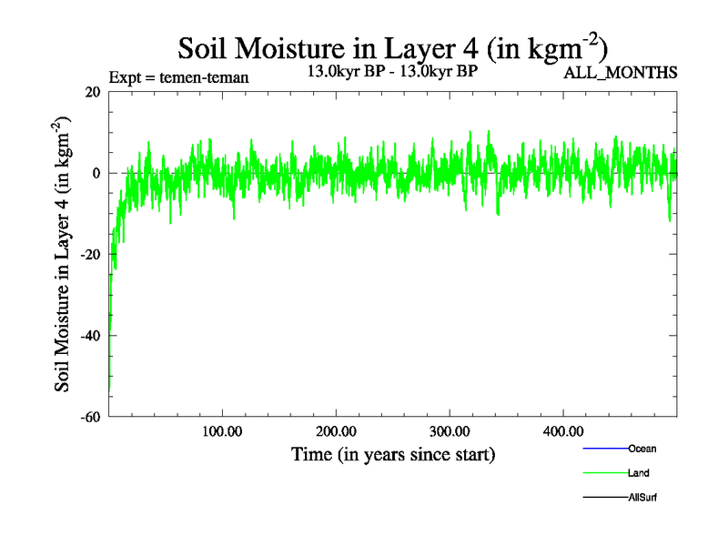This screenshot has width=728, height=546.
Task: Click the 200.00 x-axis tick label
Action: [336, 430]
